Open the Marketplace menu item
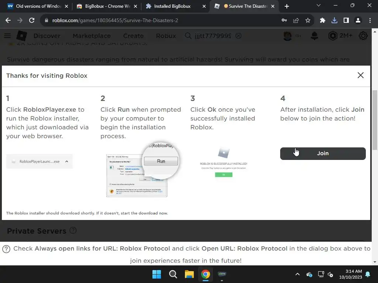The width and height of the screenshot is (378, 283). [x=92, y=36]
